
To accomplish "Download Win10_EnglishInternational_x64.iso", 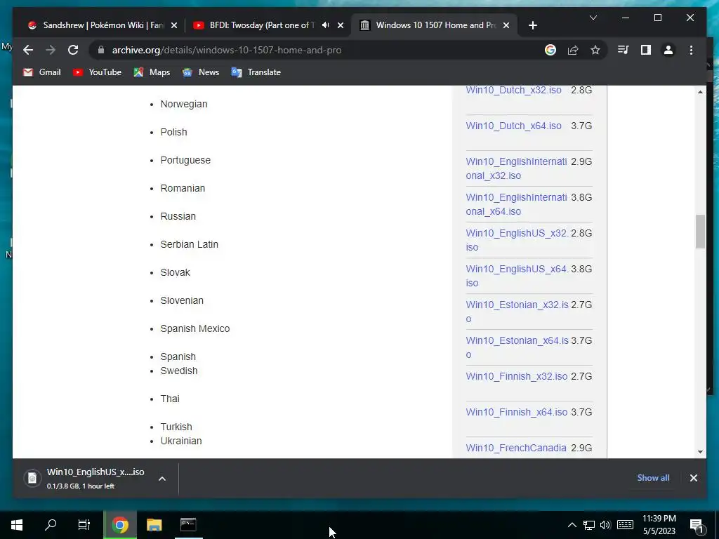I will (x=516, y=204).
